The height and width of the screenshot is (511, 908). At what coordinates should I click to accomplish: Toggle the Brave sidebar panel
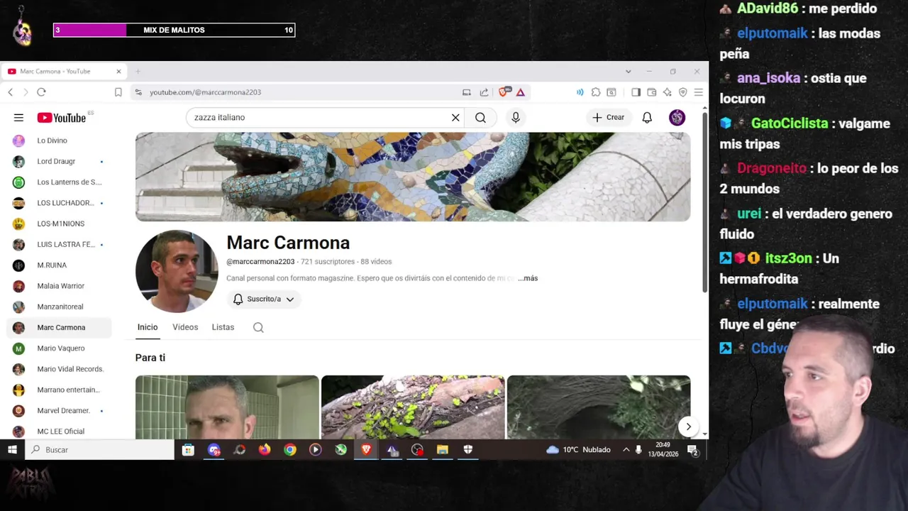click(636, 92)
